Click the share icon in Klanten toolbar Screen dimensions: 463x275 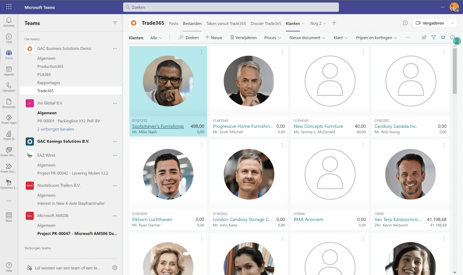[x=424, y=37]
